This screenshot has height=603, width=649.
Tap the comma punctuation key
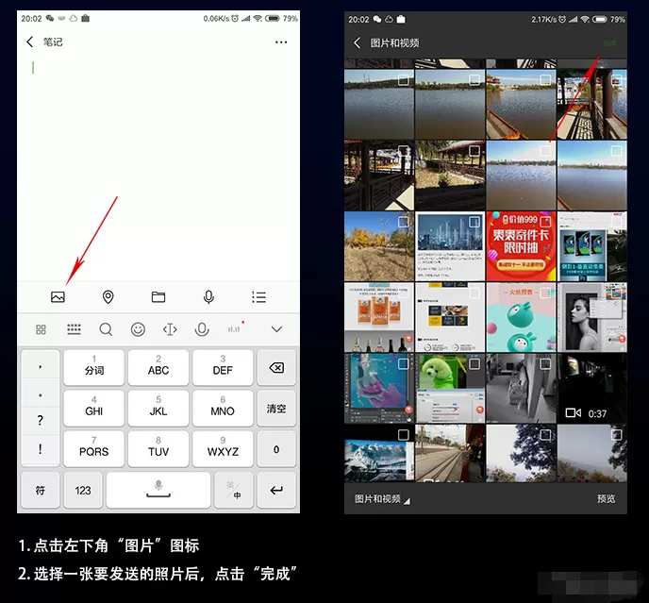[41, 365]
